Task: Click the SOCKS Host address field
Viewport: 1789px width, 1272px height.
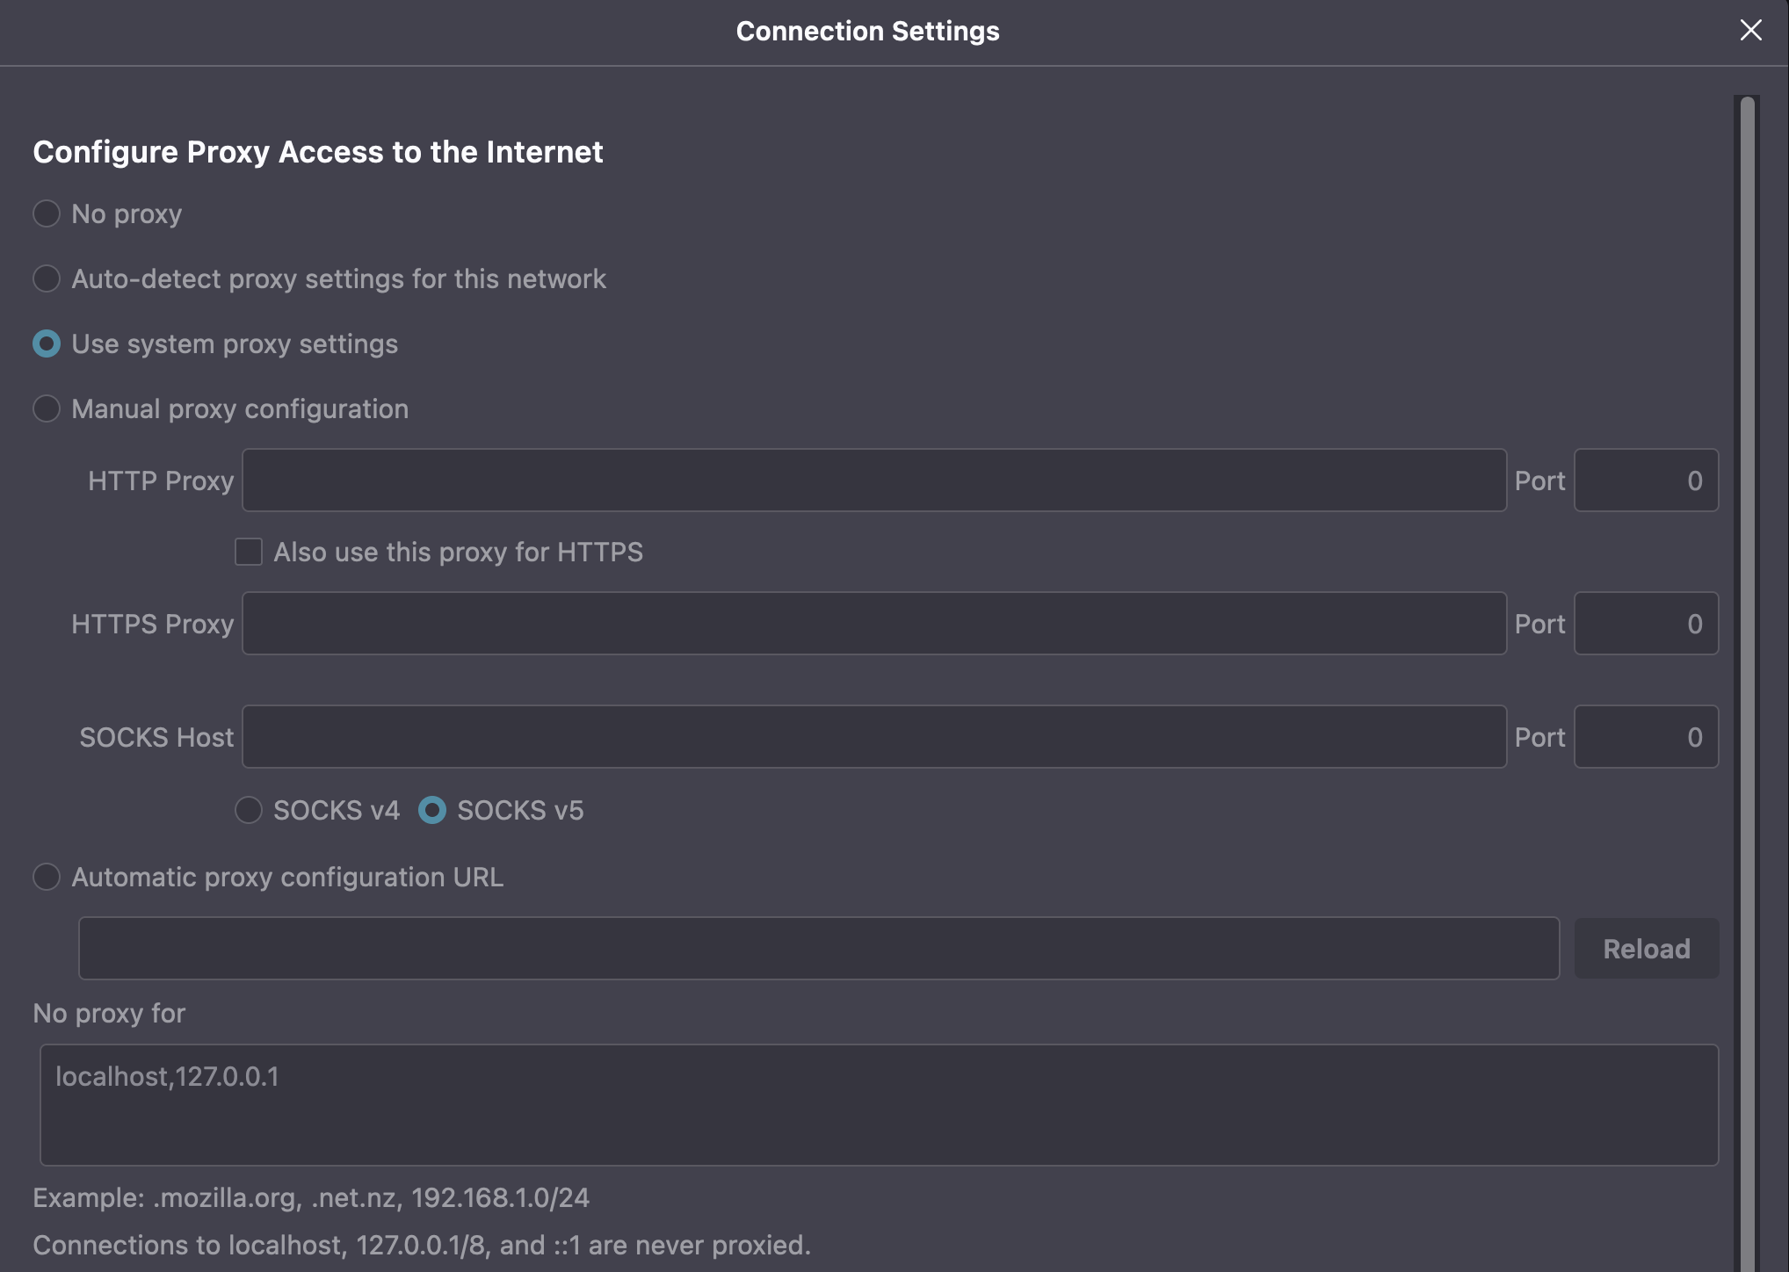Action: pos(873,737)
